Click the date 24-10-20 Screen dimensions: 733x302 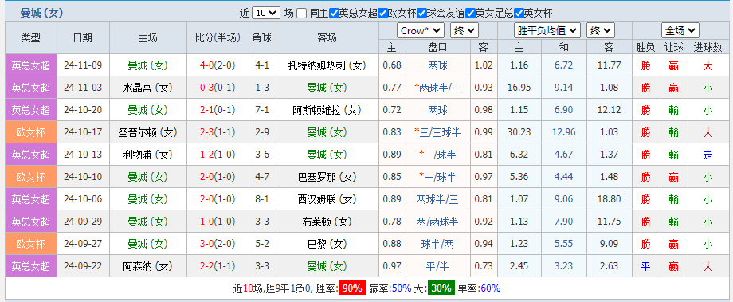pyautogui.click(x=83, y=110)
